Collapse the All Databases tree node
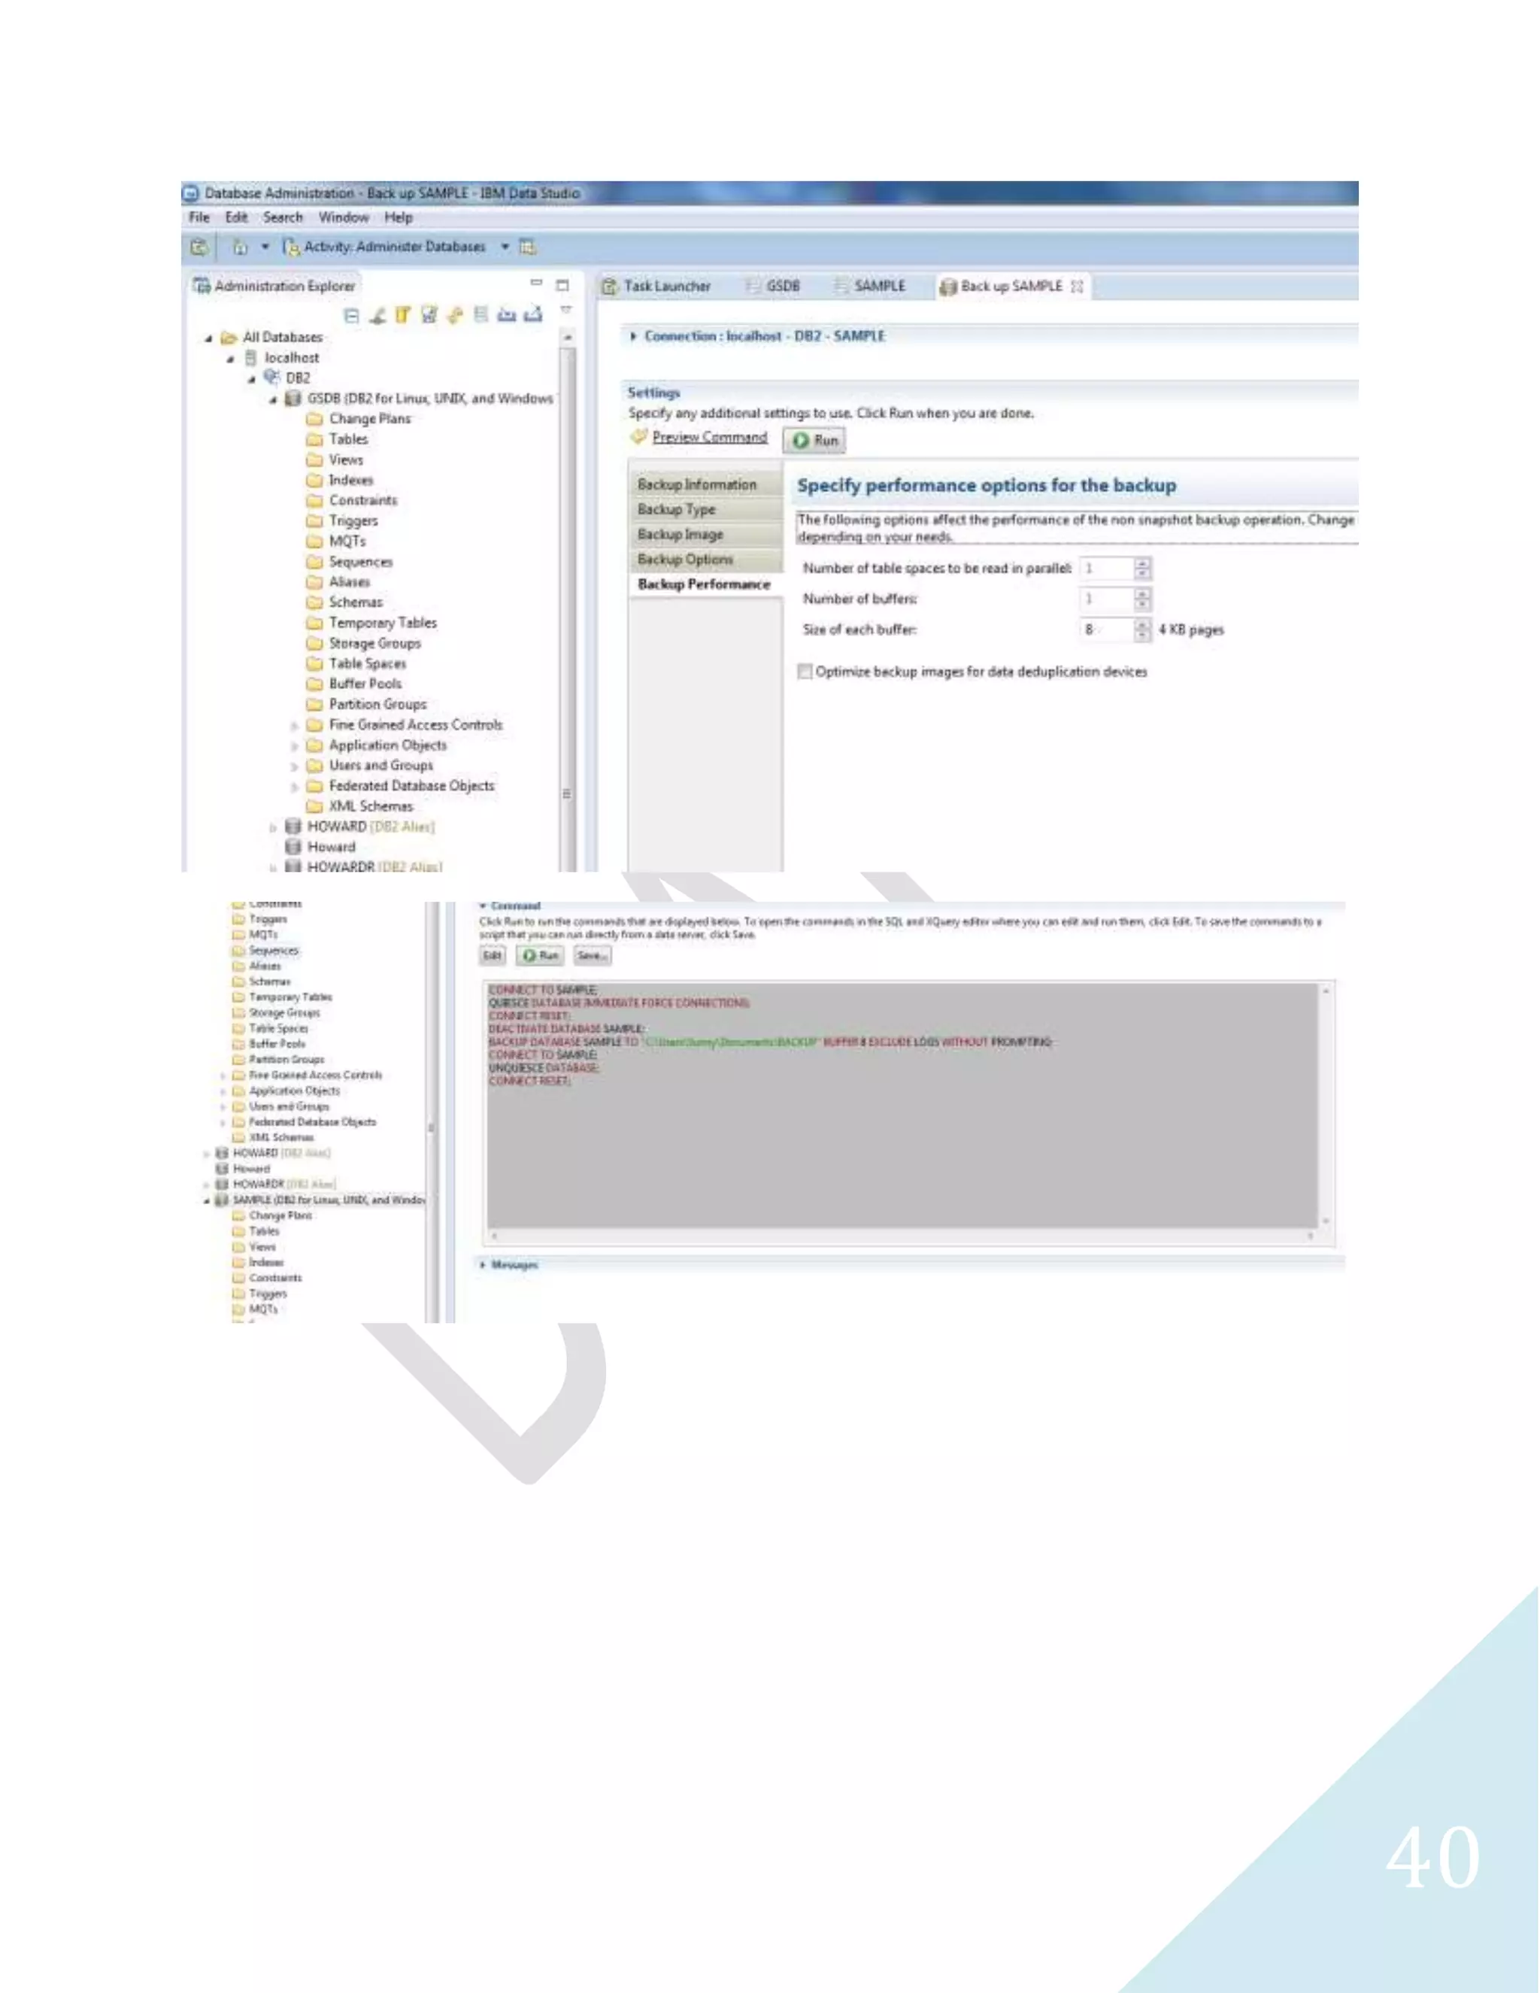Viewport: 1540px width, 1993px height. click(208, 338)
